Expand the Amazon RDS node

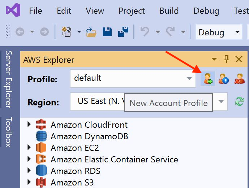29,171
